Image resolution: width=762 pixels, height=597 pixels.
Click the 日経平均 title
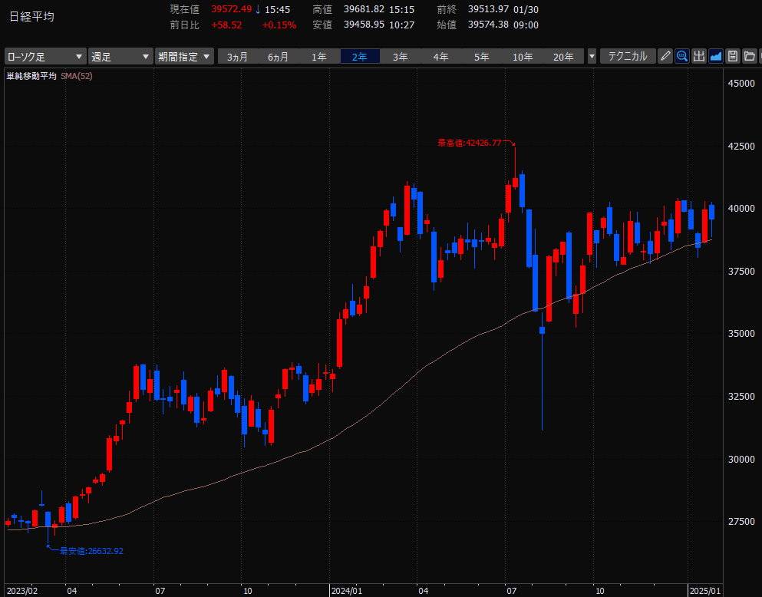click(32, 17)
